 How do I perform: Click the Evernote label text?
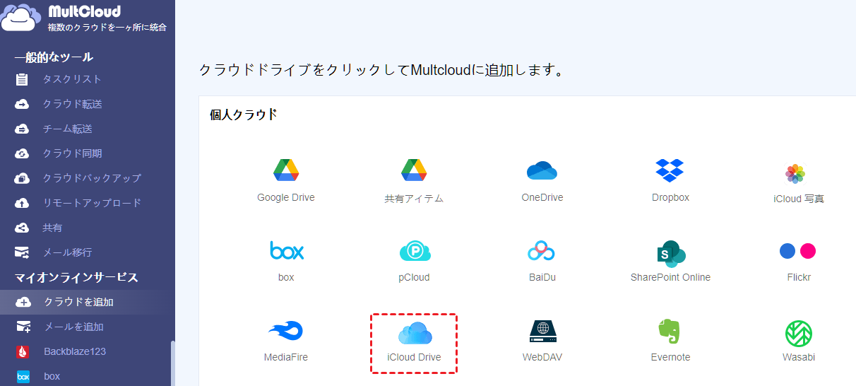(x=670, y=357)
